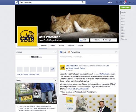Screen dimensions: 136x112
Task: Select Photo / Video composer option
Action: 74,52
